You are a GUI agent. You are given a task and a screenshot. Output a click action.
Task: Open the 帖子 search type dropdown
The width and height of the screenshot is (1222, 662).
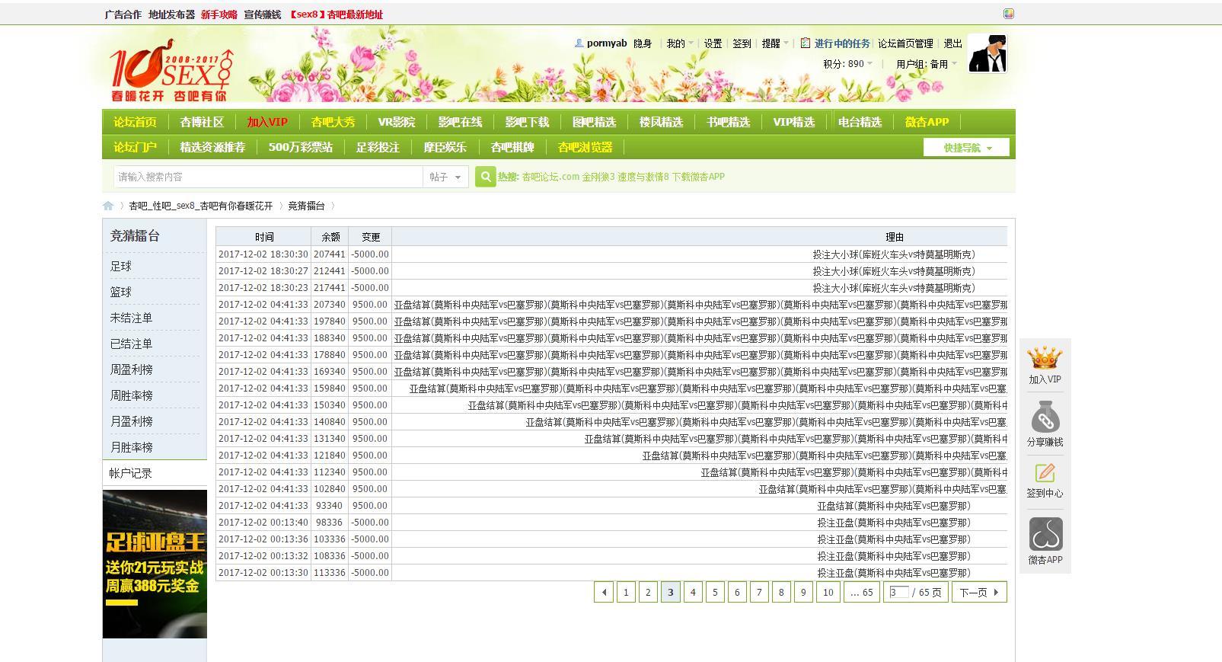pyautogui.click(x=445, y=177)
